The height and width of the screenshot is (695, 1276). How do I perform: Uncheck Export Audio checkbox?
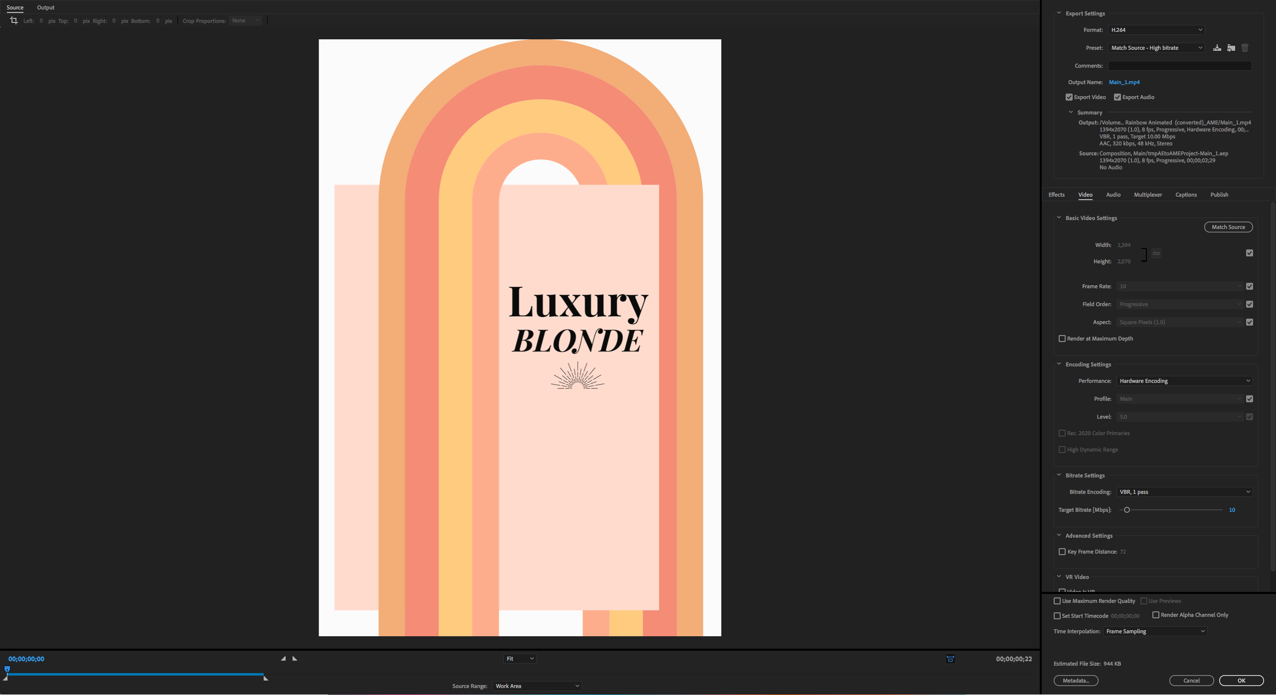coord(1117,97)
